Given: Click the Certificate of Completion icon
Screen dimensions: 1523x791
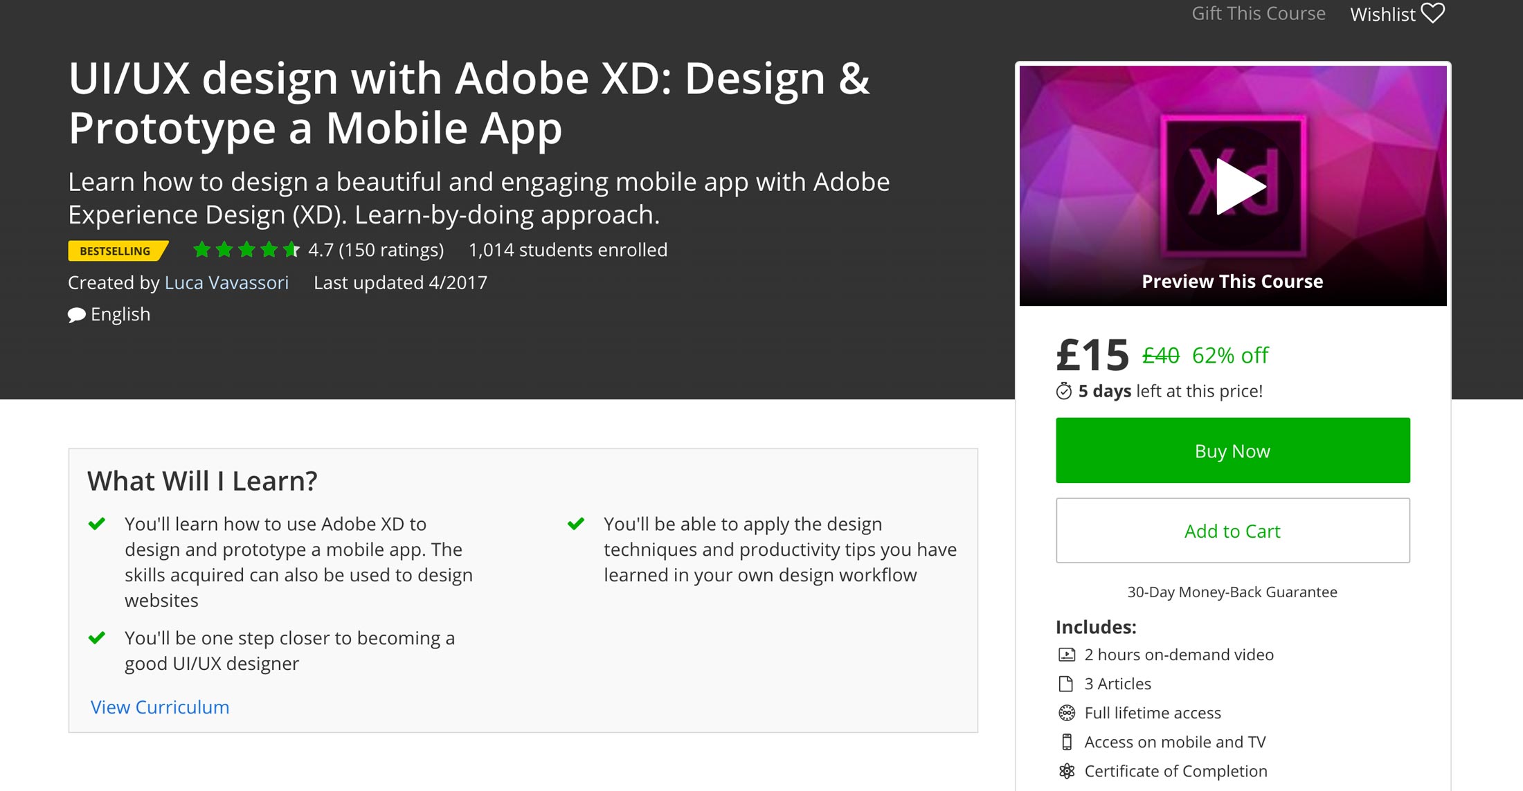Looking at the screenshot, I should (x=1067, y=771).
